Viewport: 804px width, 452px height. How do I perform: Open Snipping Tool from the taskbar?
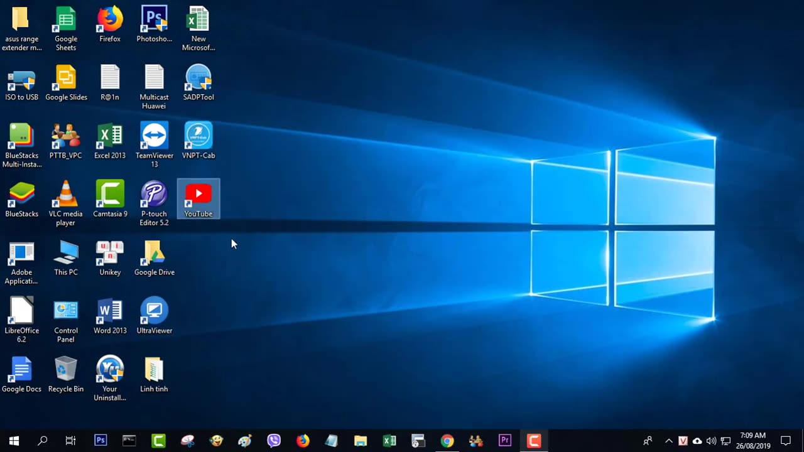[x=187, y=441]
